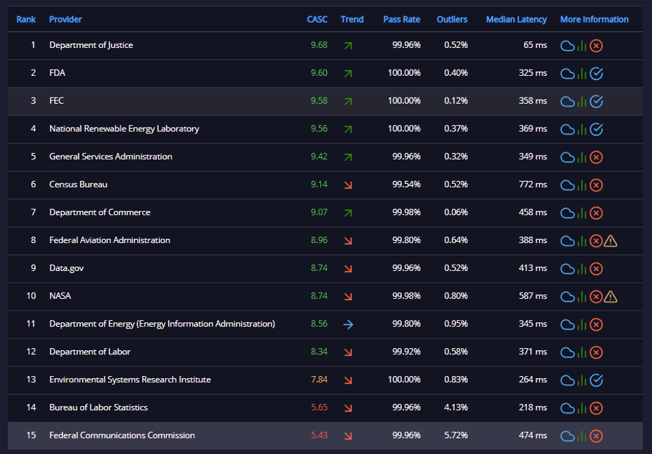Select Federal Communications Commission provider name

tap(122, 435)
